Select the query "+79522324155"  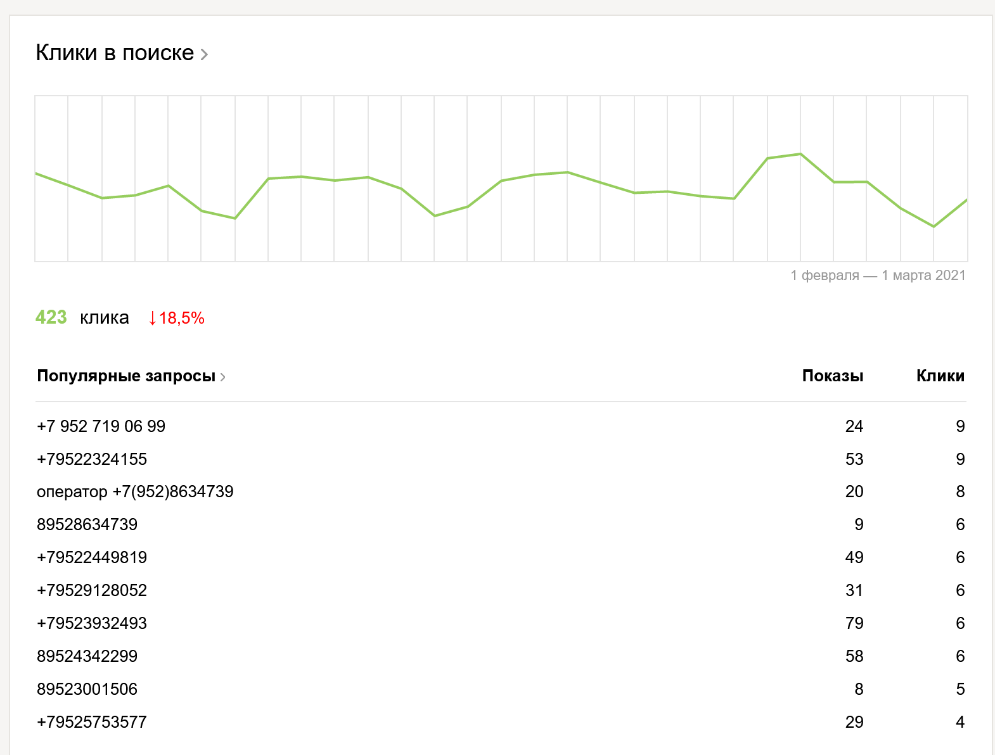[x=92, y=459]
